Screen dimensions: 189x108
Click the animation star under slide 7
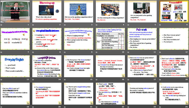(x=1, y=52)
